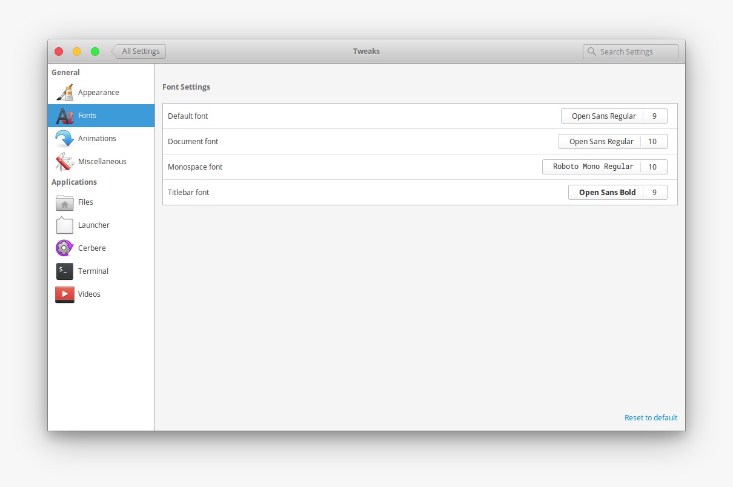733x487 pixels.
Task: Click Reset to default
Action: (x=651, y=417)
